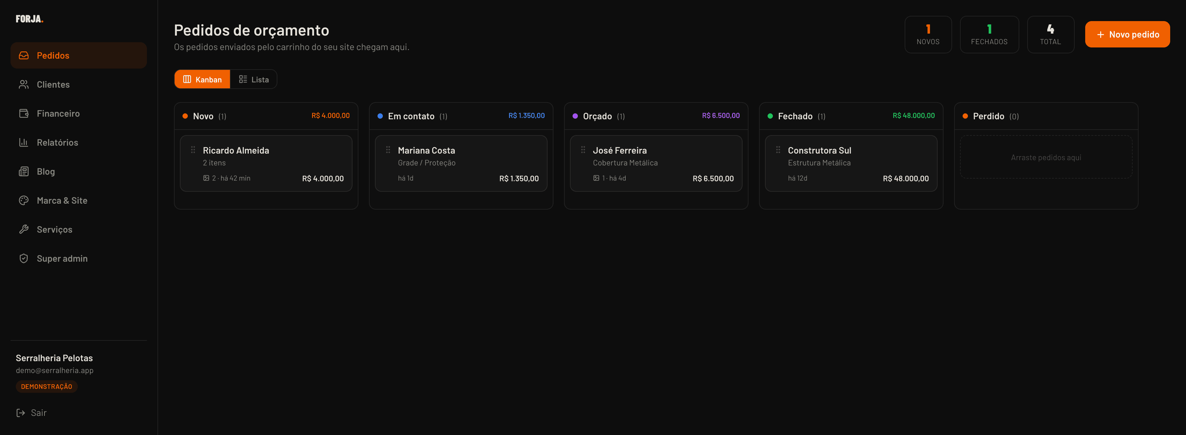Click the R$ 48.000,00 Fechado column total

[x=914, y=116]
